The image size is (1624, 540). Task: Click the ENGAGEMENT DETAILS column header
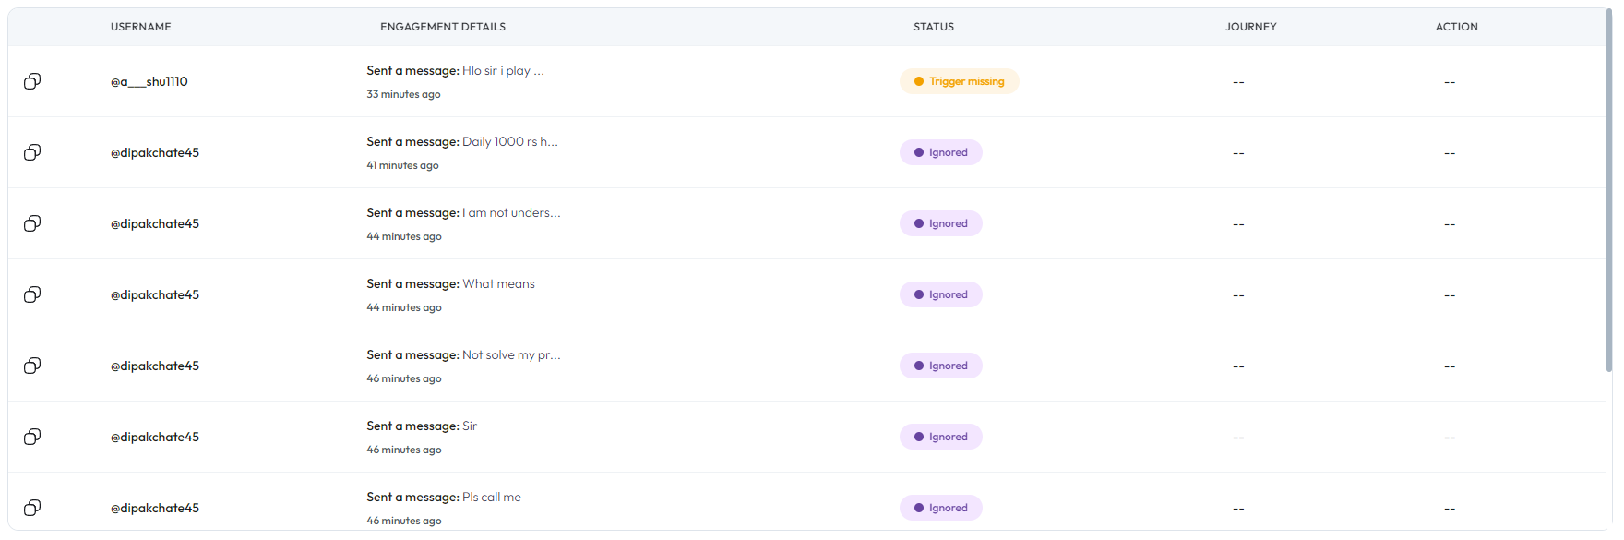(443, 27)
